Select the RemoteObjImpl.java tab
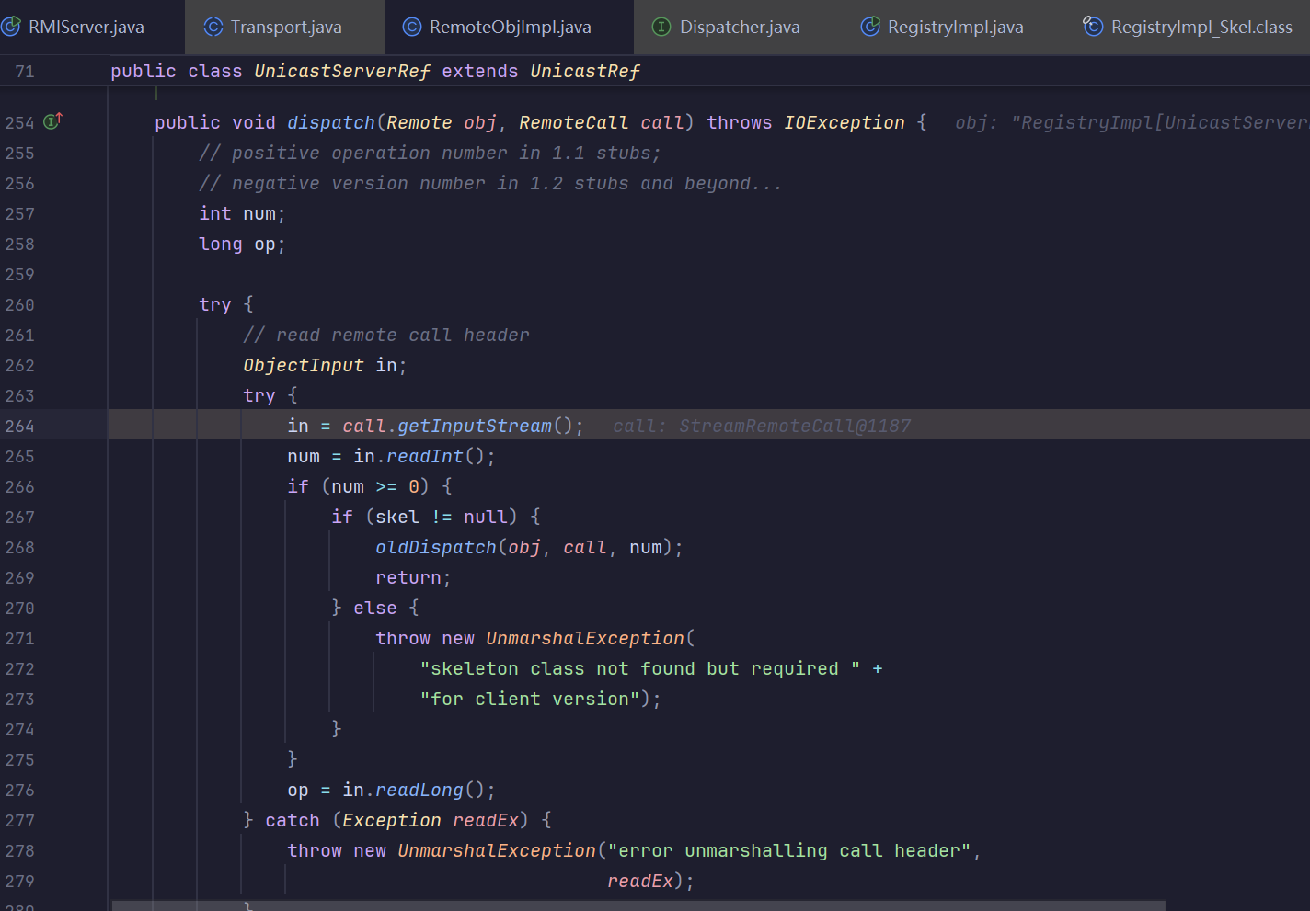Screen dimensions: 1310x911 (510, 27)
